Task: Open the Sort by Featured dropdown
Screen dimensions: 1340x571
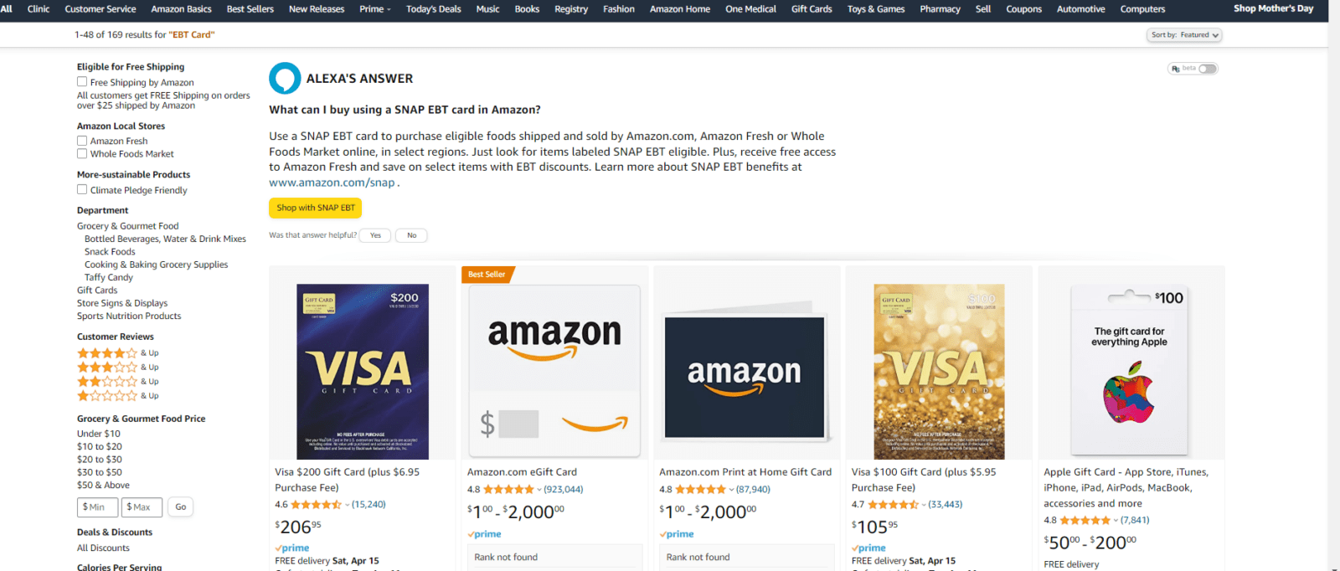Action: click(x=1184, y=35)
